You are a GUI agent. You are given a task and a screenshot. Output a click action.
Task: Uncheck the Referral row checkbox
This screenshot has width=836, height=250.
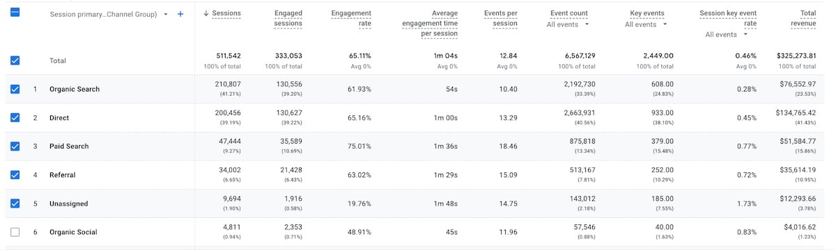pyautogui.click(x=15, y=175)
